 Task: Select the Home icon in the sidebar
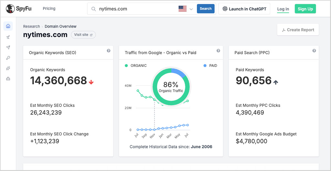(8, 26)
